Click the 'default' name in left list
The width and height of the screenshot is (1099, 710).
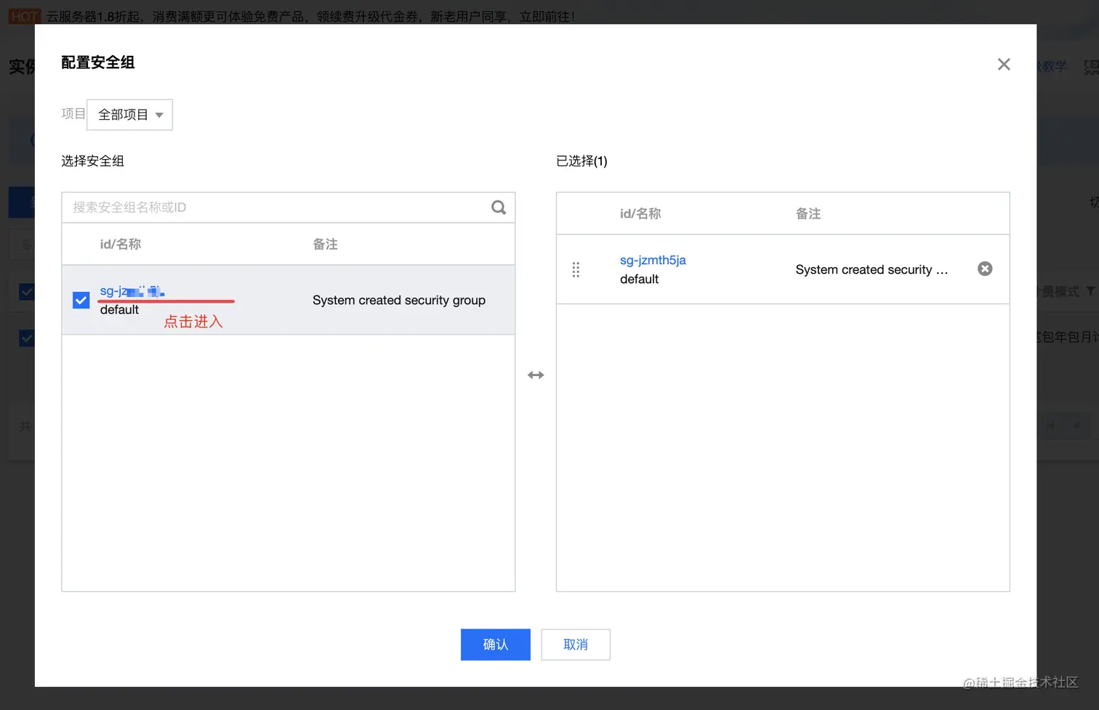tap(119, 310)
